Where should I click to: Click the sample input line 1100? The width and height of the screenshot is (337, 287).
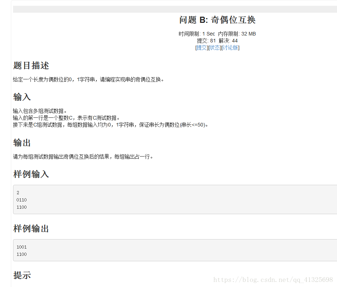pyautogui.click(x=21, y=207)
